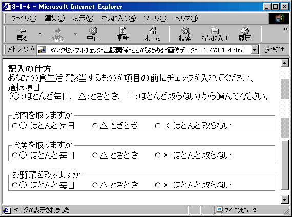292x217 pixels.
Task: Click the vertical scrollbar down arrow
Action: pos(284,200)
